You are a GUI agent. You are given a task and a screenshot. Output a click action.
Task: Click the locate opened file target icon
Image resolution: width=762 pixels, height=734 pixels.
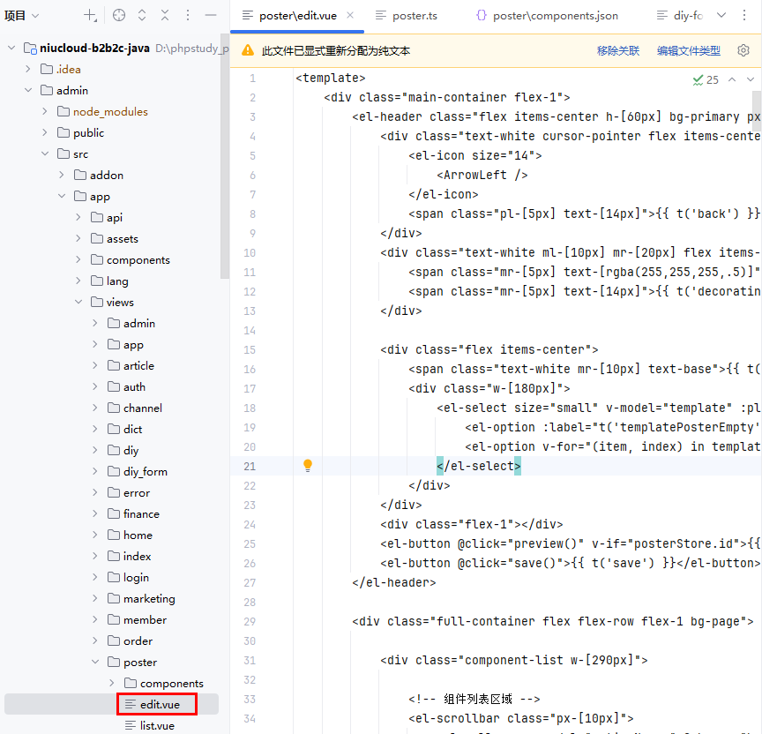click(119, 16)
